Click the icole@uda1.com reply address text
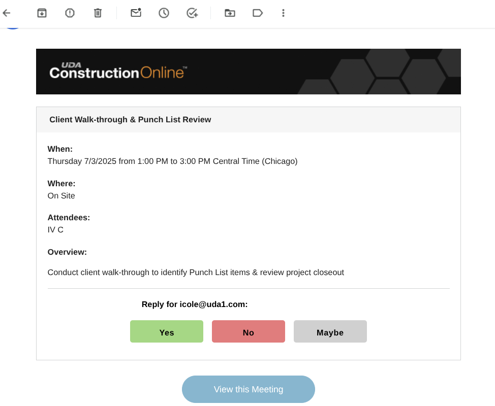This screenshot has width=495, height=406. coord(213,304)
